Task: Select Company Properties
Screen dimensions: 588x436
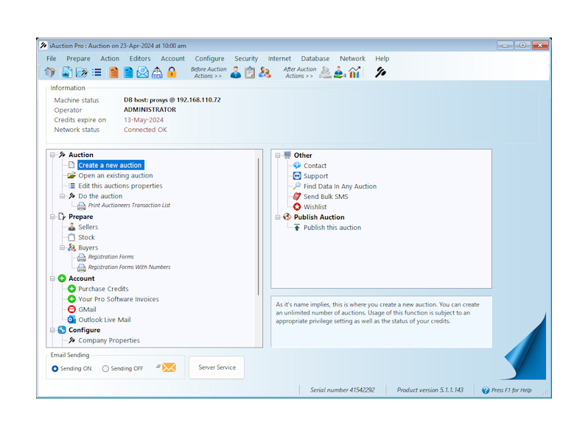Action: (x=109, y=340)
